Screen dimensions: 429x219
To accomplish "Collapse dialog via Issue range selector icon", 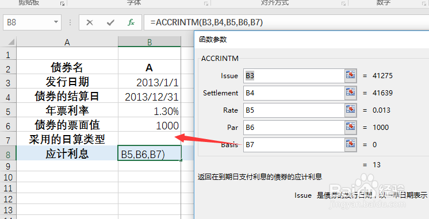I will tap(350, 75).
